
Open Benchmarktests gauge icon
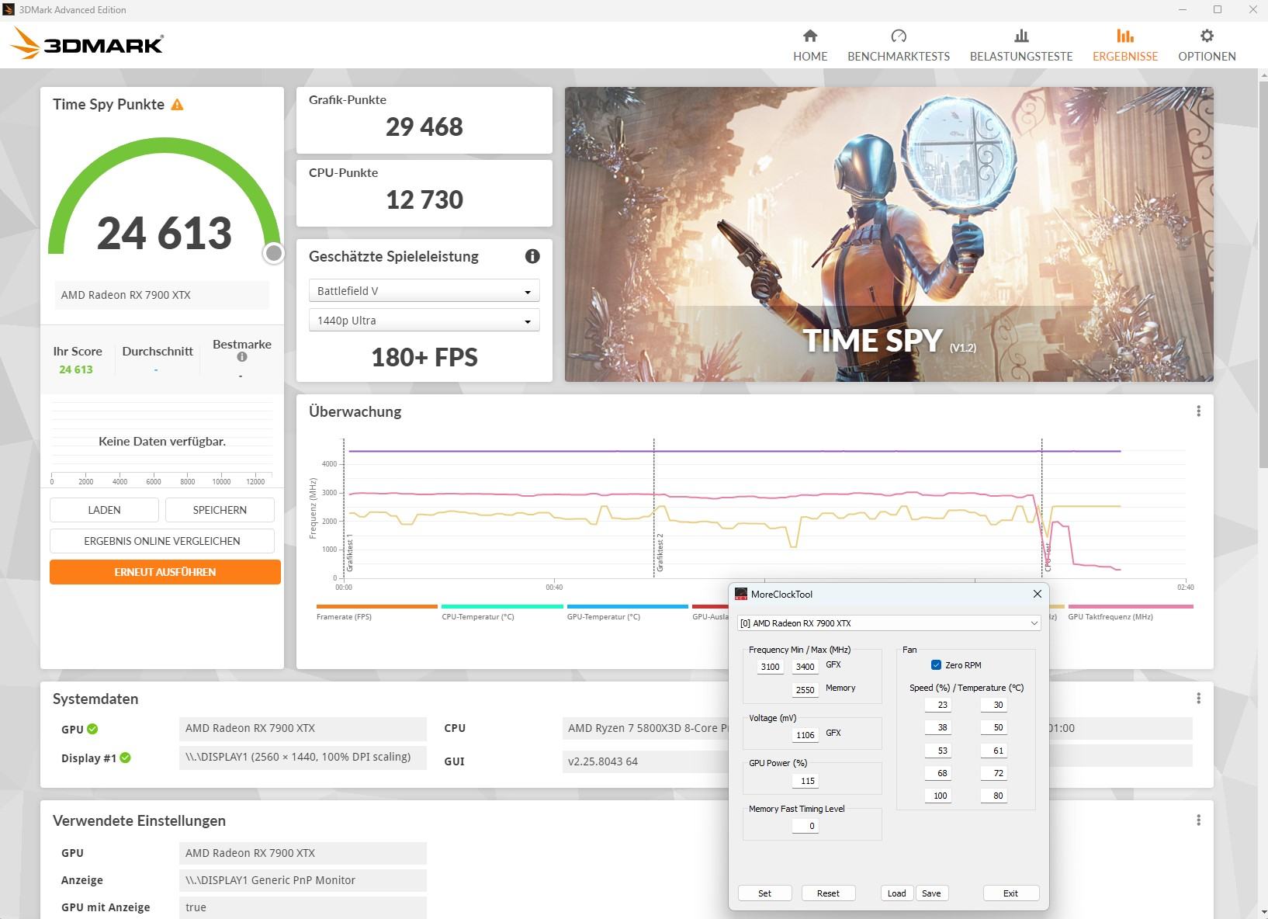899,36
